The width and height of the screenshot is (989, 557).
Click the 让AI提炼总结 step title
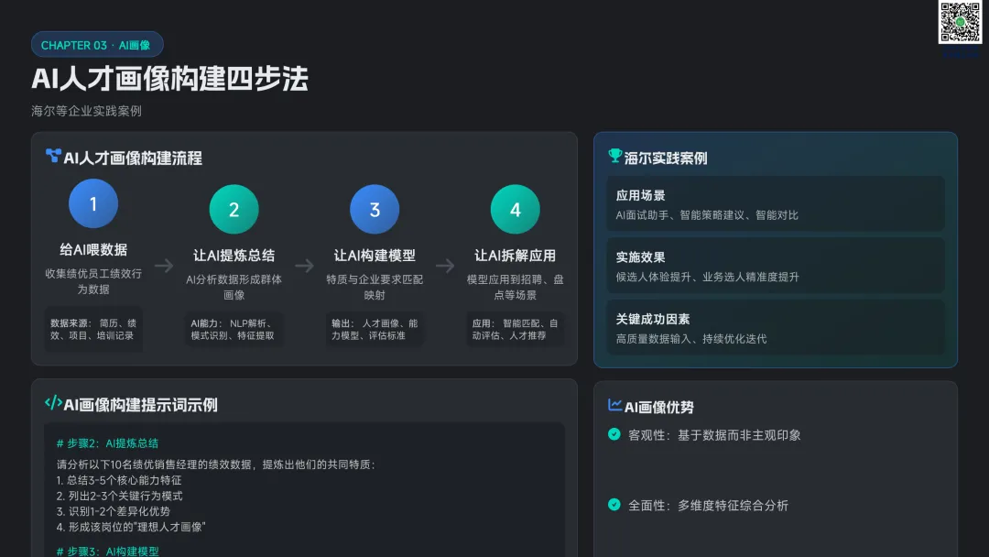pos(234,256)
